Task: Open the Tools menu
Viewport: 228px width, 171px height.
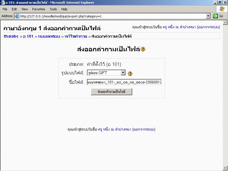Action: tap(53, 9)
